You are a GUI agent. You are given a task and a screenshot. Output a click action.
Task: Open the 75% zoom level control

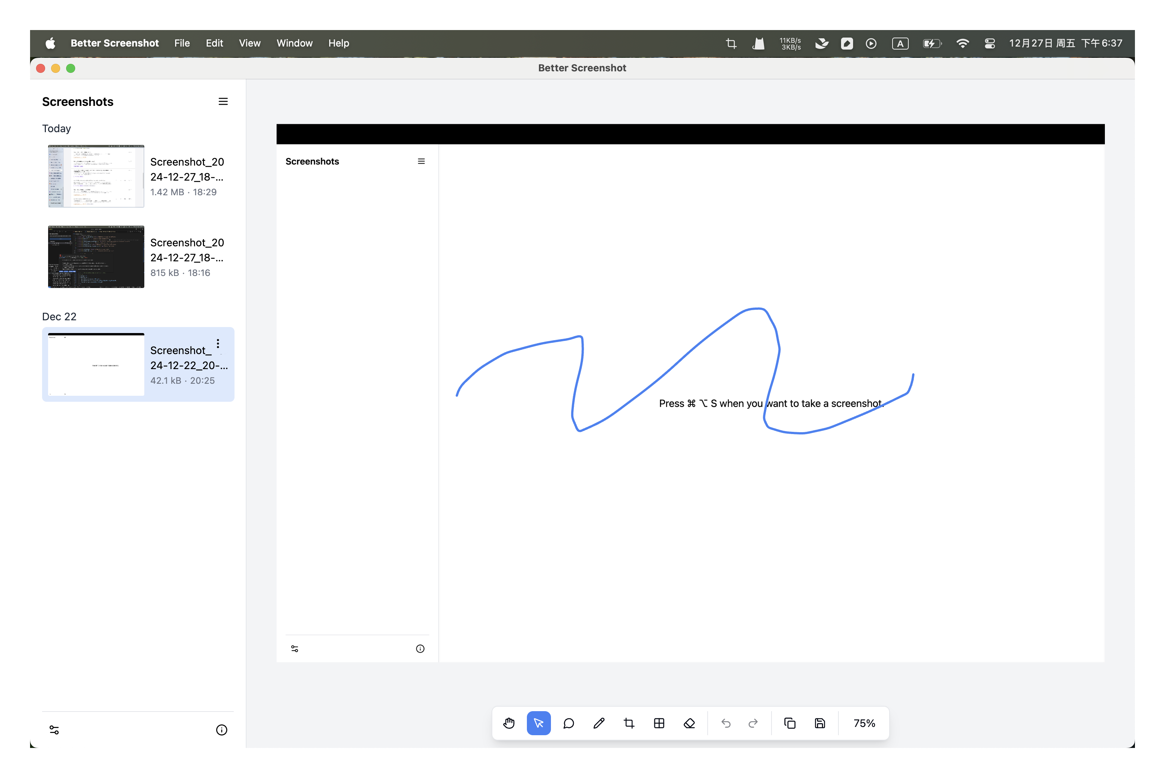pos(864,723)
